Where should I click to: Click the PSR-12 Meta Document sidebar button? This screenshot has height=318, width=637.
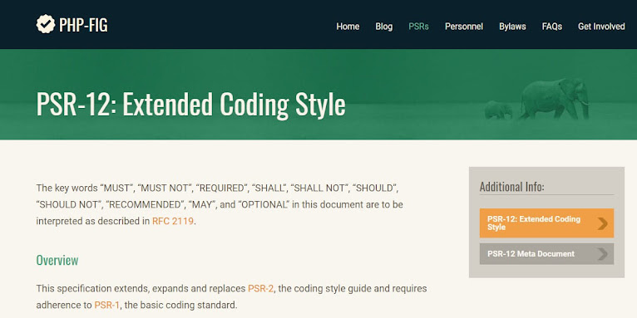coord(546,254)
